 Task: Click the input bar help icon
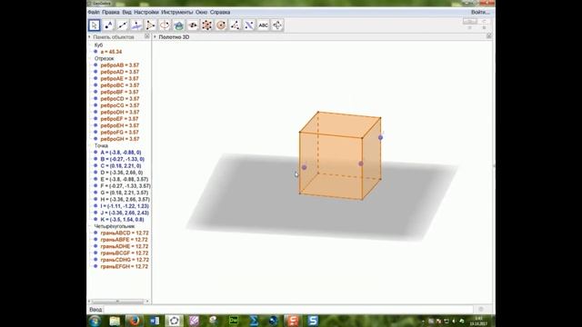(x=481, y=309)
